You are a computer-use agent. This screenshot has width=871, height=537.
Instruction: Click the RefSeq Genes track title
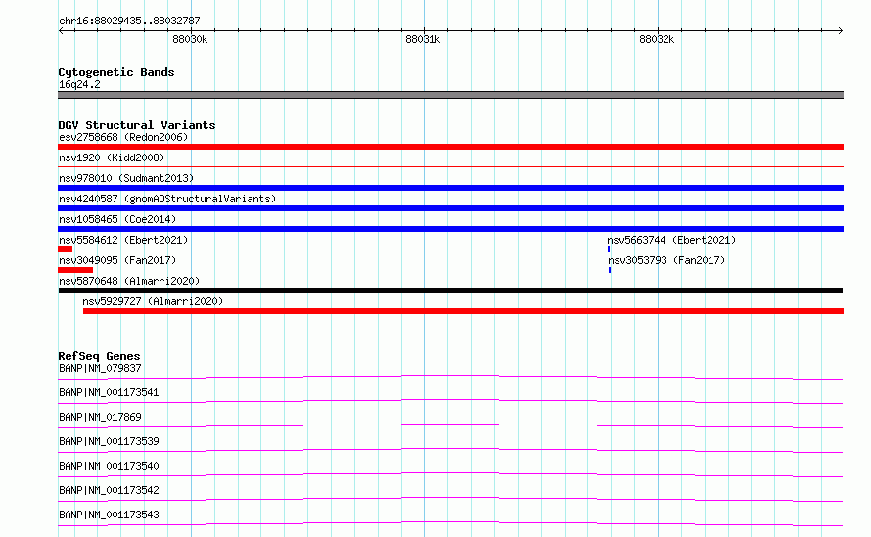(x=99, y=356)
